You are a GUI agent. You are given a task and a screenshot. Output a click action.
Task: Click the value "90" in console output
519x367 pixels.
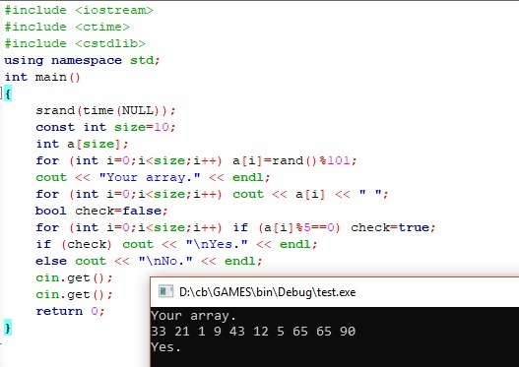point(348,332)
